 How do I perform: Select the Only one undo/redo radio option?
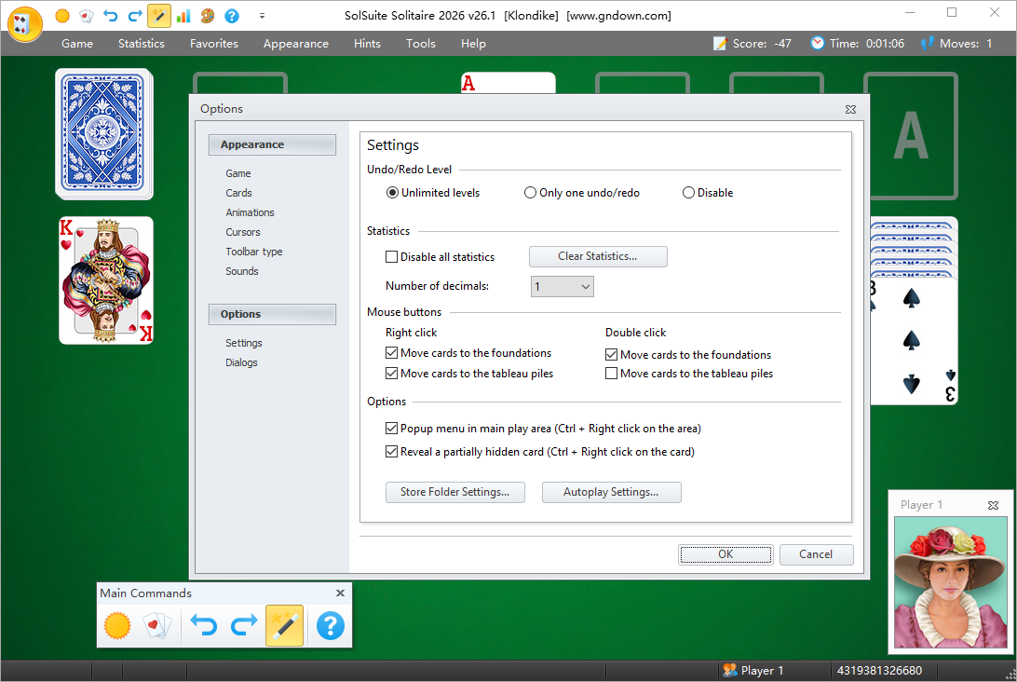(531, 193)
